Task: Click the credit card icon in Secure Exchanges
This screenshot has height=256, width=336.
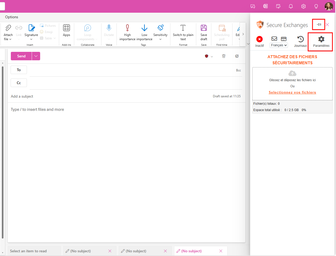Action: pyautogui.click(x=284, y=39)
